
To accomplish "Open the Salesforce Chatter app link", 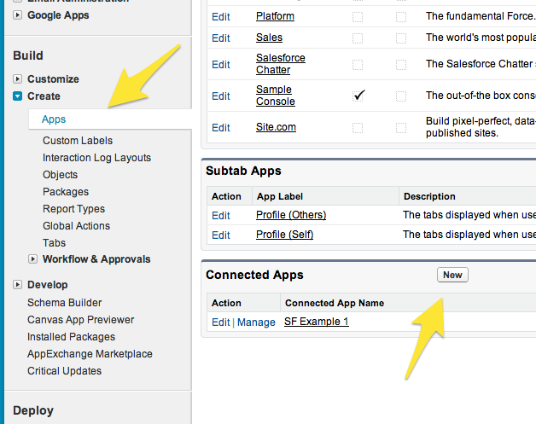I will pyautogui.click(x=281, y=64).
